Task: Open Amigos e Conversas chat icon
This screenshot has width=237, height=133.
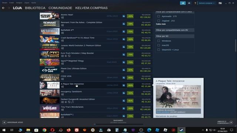Action: click(x=231, y=122)
